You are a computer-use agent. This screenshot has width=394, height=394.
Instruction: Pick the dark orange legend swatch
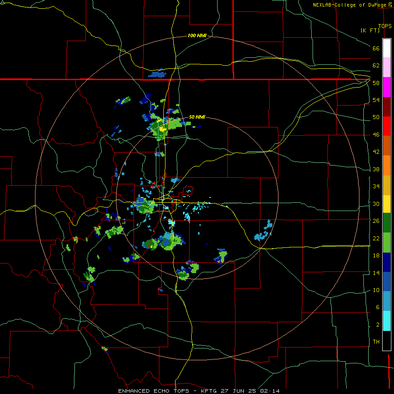click(387, 145)
